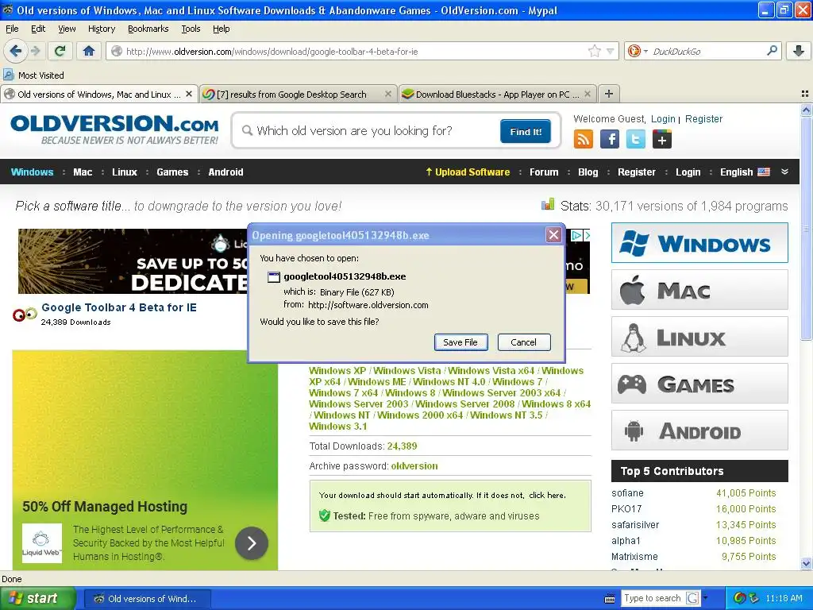Select Mac in the site navigation
The height and width of the screenshot is (610, 813).
(x=83, y=172)
